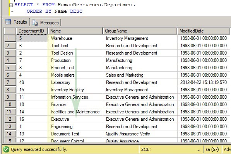The height and width of the screenshot is (154, 231).
Task: Click the ModifiedDate column header
Action: coord(204,31)
